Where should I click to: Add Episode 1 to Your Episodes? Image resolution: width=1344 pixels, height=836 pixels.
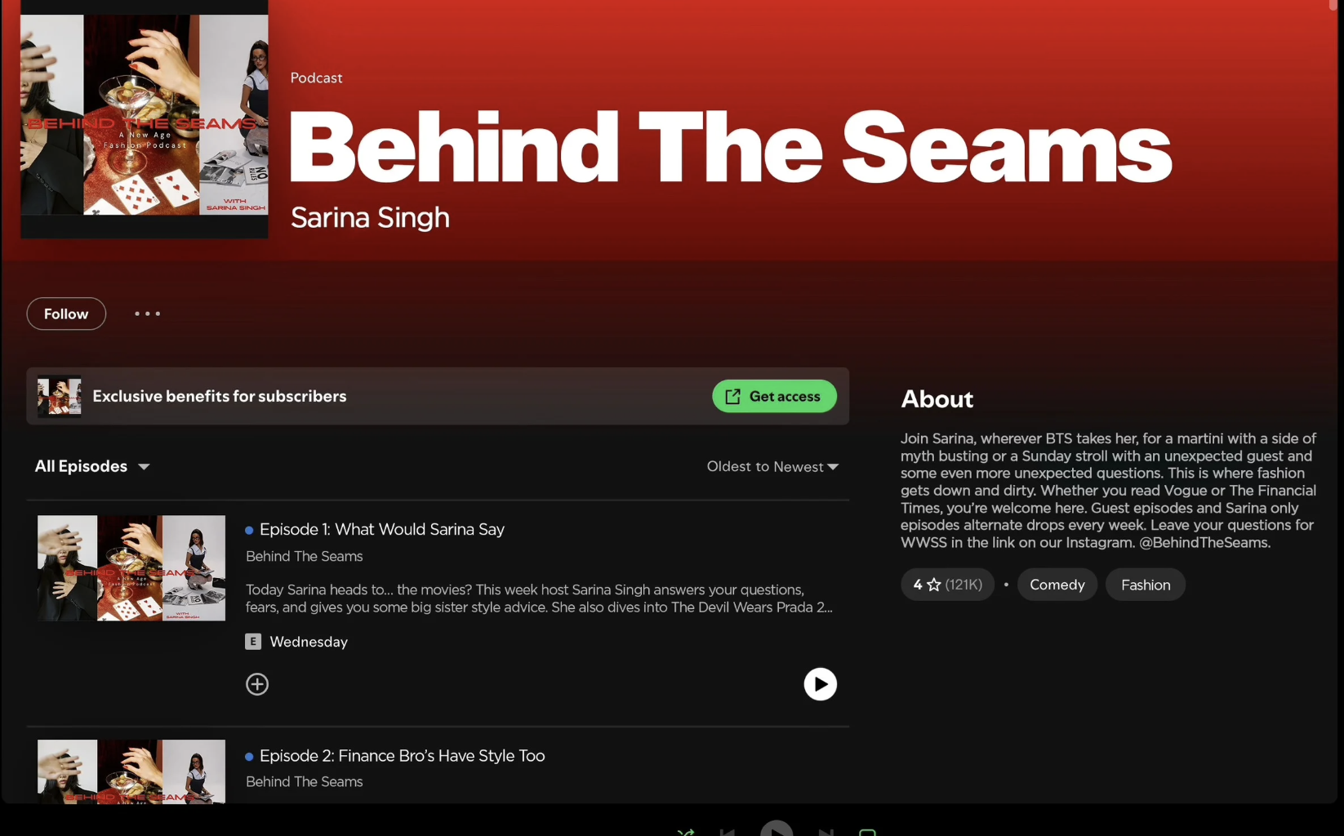click(x=257, y=684)
